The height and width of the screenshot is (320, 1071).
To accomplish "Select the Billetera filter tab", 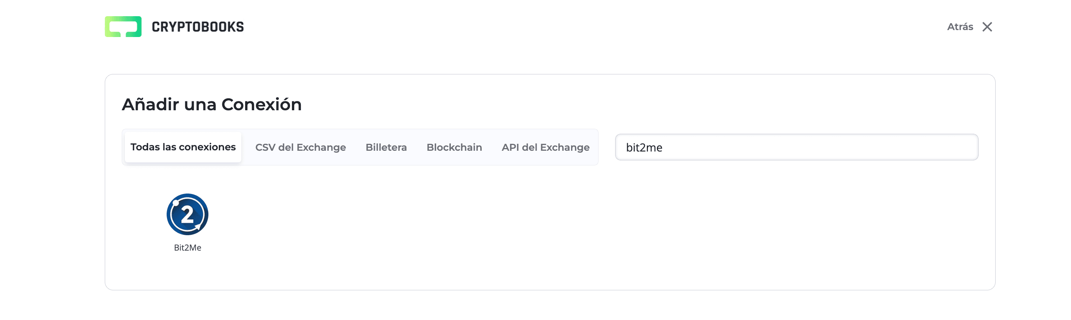I will click(386, 147).
